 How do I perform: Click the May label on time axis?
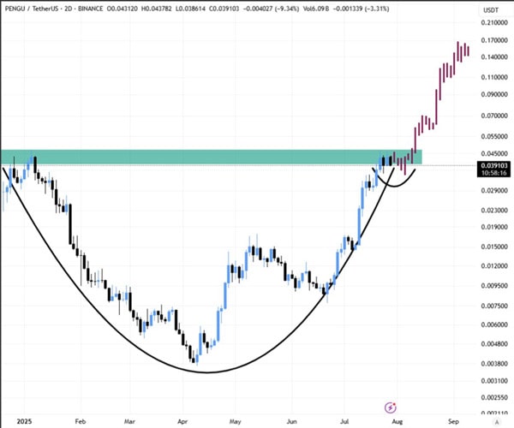click(235, 421)
